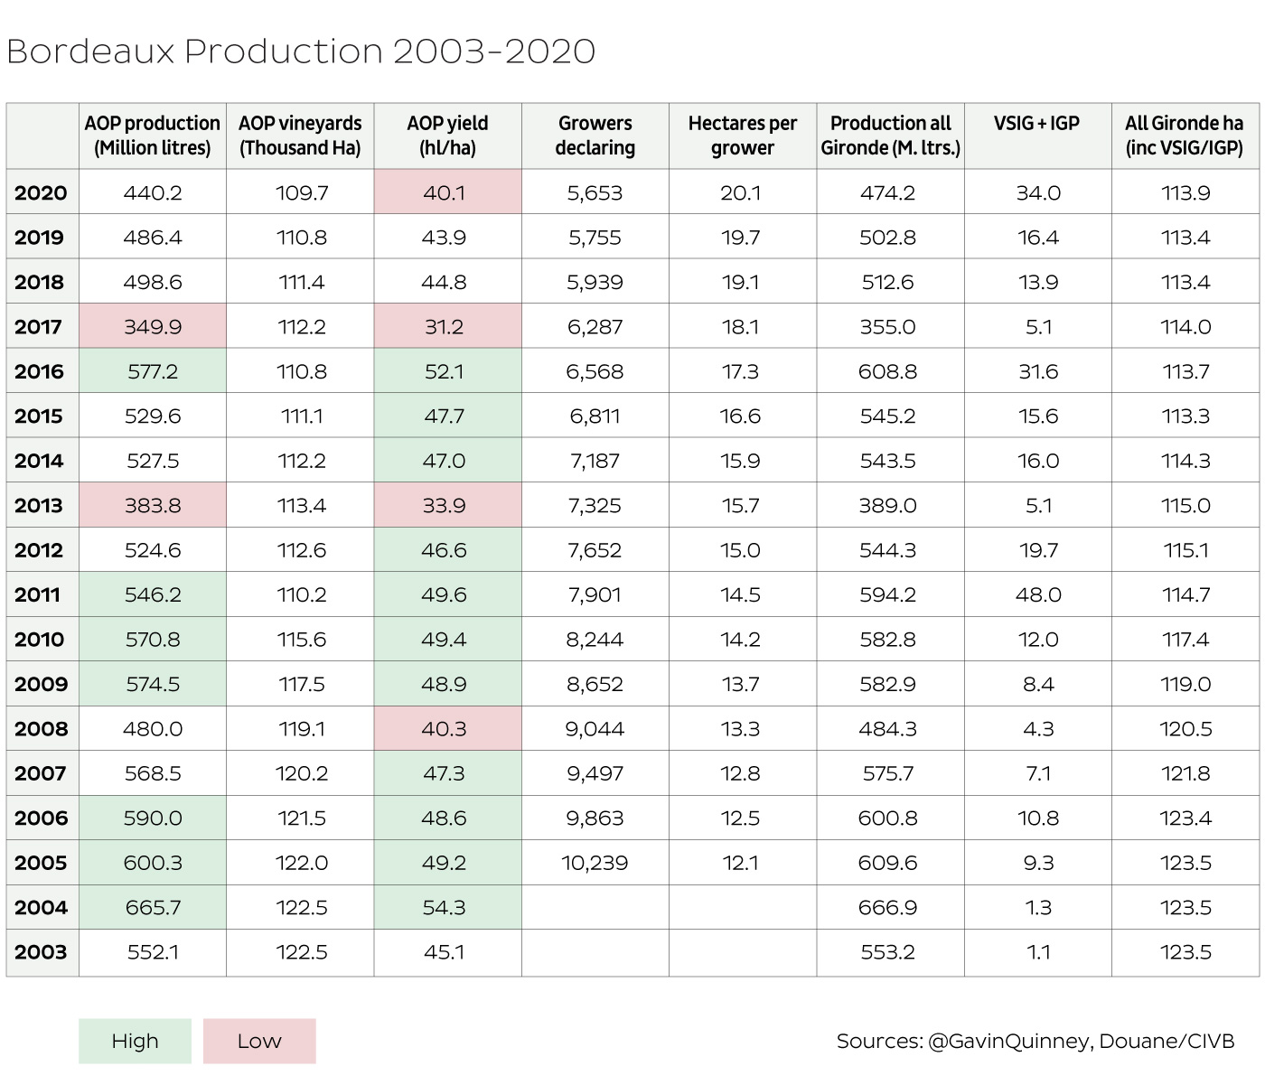
Task: Select the 349.9 low production cell
Action: pyautogui.click(x=153, y=327)
